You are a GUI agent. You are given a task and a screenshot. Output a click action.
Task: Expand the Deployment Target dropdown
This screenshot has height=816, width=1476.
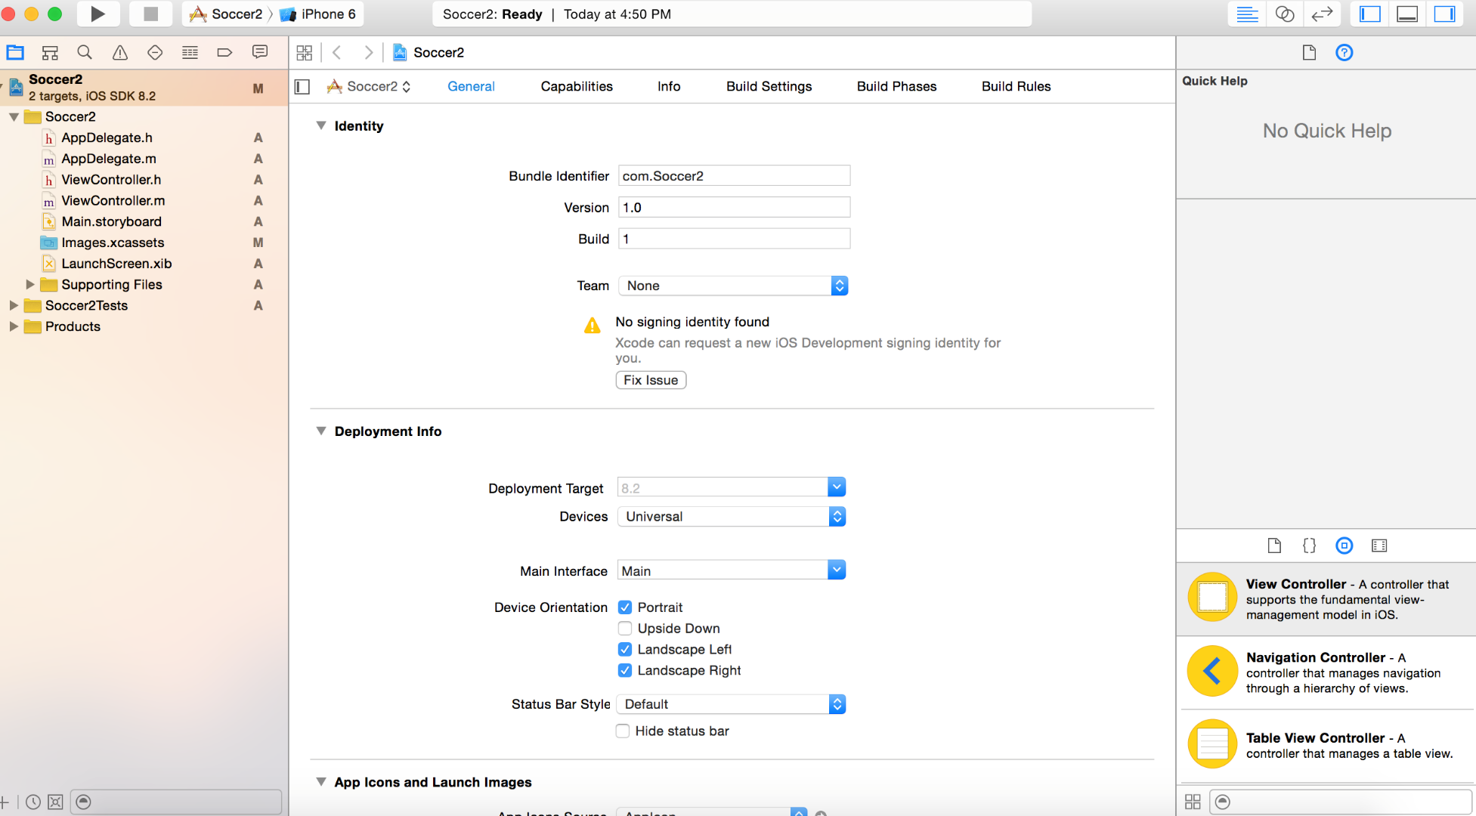point(837,487)
